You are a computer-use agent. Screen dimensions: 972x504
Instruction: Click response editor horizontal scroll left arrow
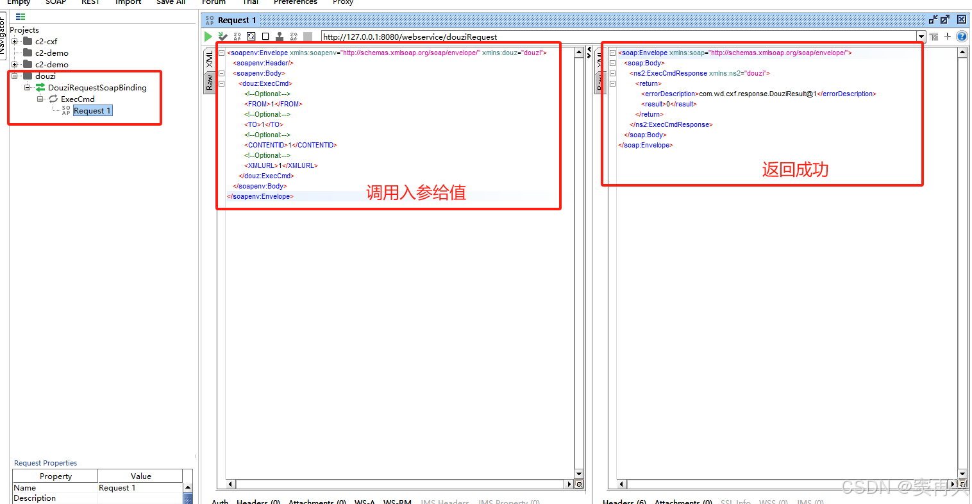pos(622,484)
